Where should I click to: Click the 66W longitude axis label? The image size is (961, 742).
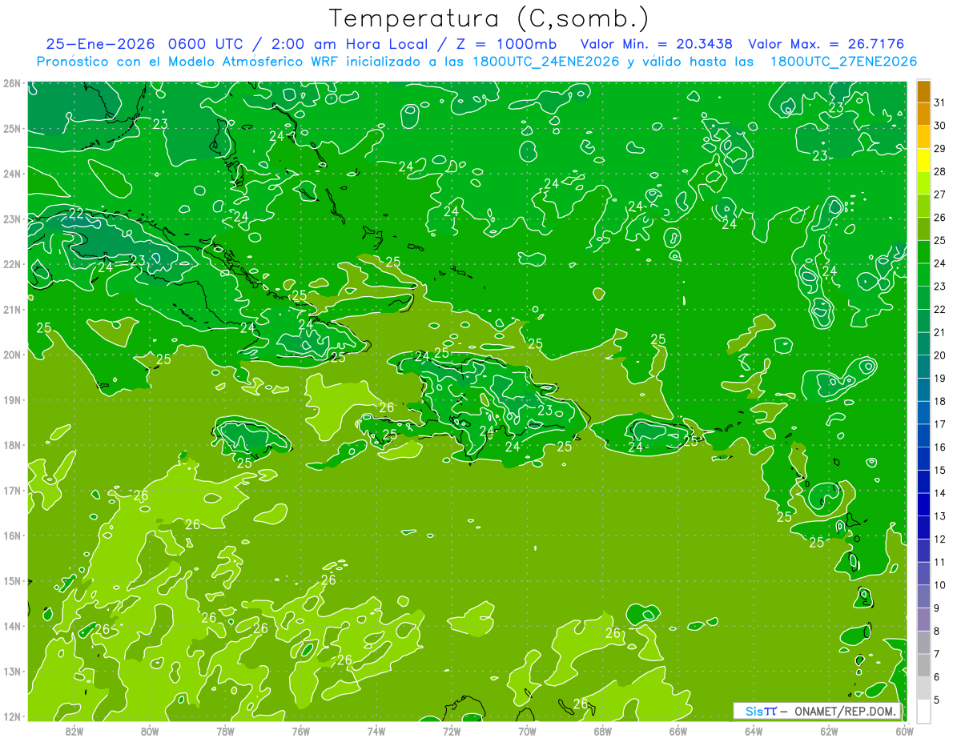coord(678,731)
